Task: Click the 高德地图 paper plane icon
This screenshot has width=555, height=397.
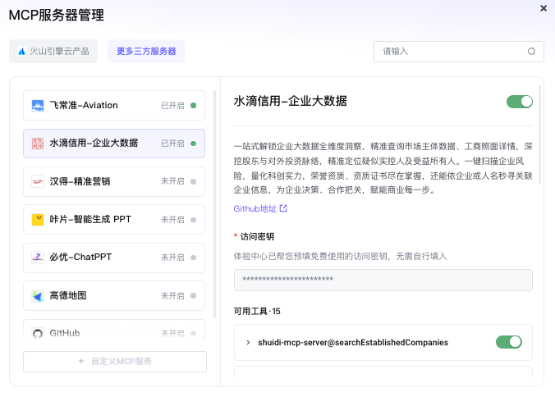Action: tap(38, 295)
